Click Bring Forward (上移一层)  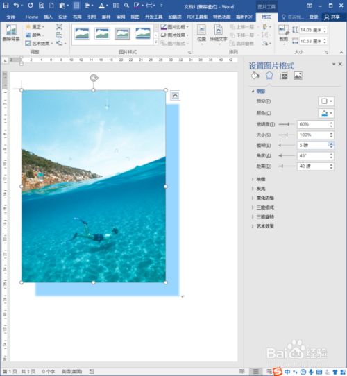(x=242, y=27)
